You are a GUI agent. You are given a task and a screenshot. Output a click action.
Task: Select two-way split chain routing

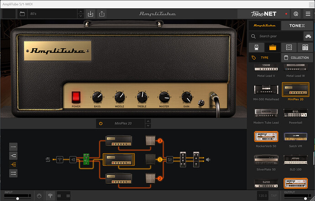click(x=13, y=156)
